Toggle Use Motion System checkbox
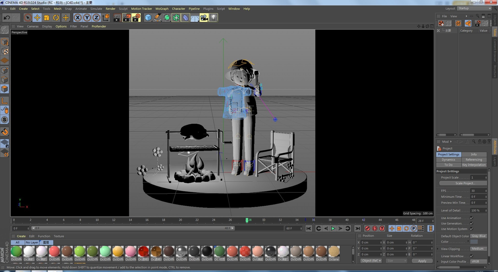This screenshot has height=272, width=498. coord(472,229)
